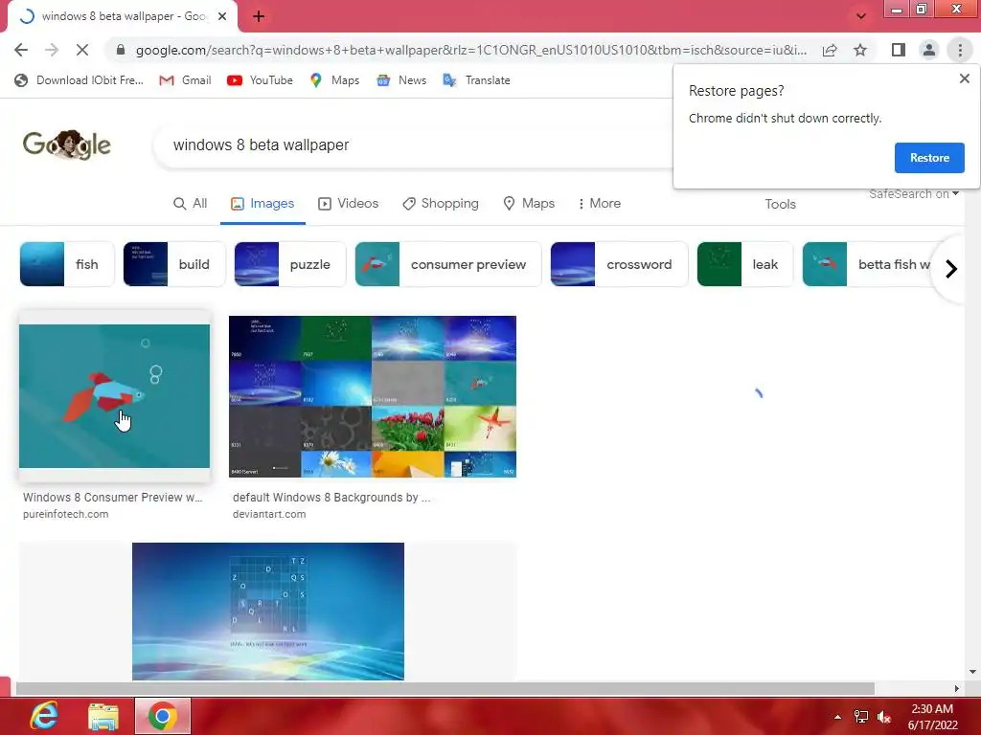
Task: Share this page using the share icon
Action: pyautogui.click(x=830, y=50)
